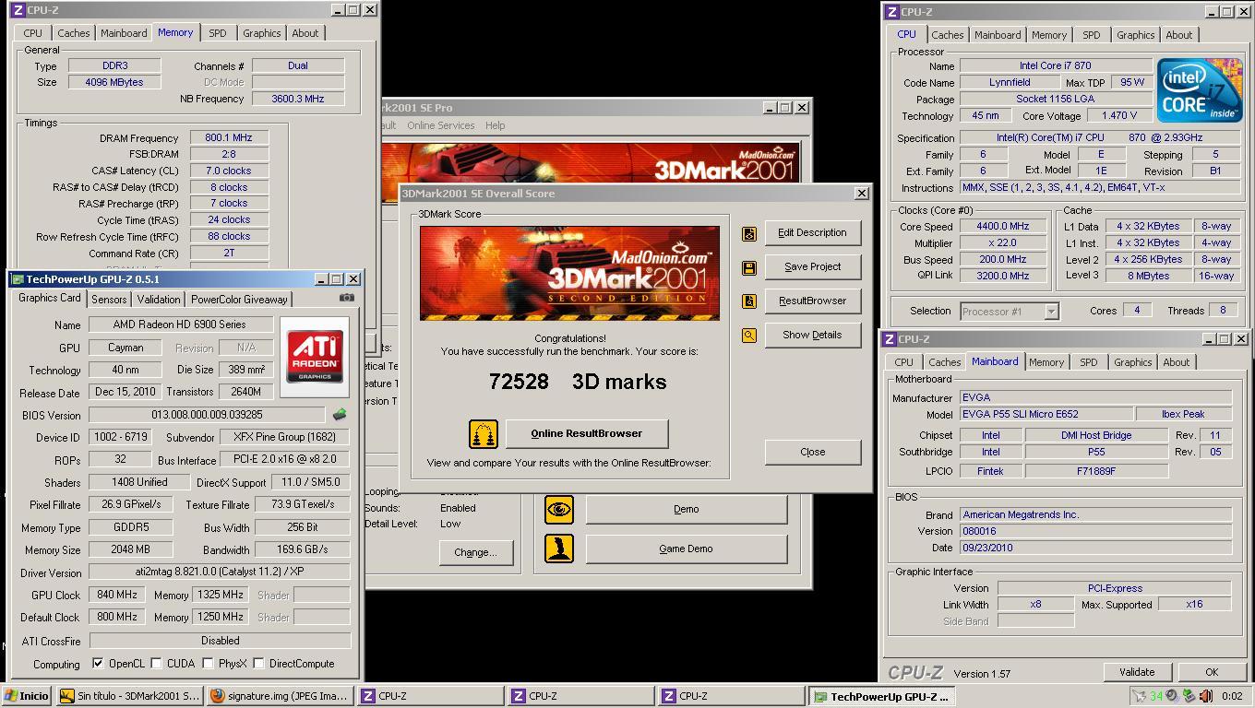The width and height of the screenshot is (1255, 708).
Task: Click the Core Speed value 4400.0 MHz
Action: click(x=1003, y=227)
